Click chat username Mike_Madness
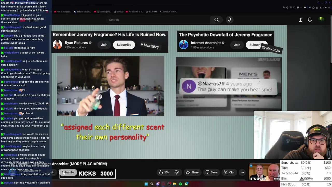Viewport: 332px width, 187px height. [12, 70]
